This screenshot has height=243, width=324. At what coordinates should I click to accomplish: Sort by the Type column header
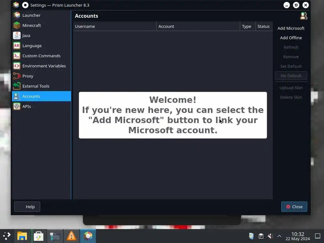coord(248,27)
